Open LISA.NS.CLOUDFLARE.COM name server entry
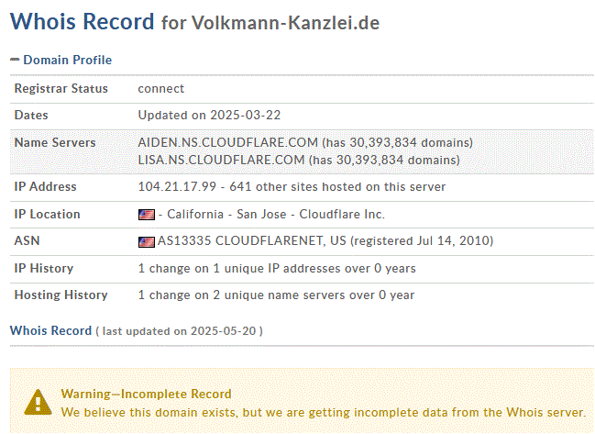Screen dimensions: 595x434 tap(221, 161)
